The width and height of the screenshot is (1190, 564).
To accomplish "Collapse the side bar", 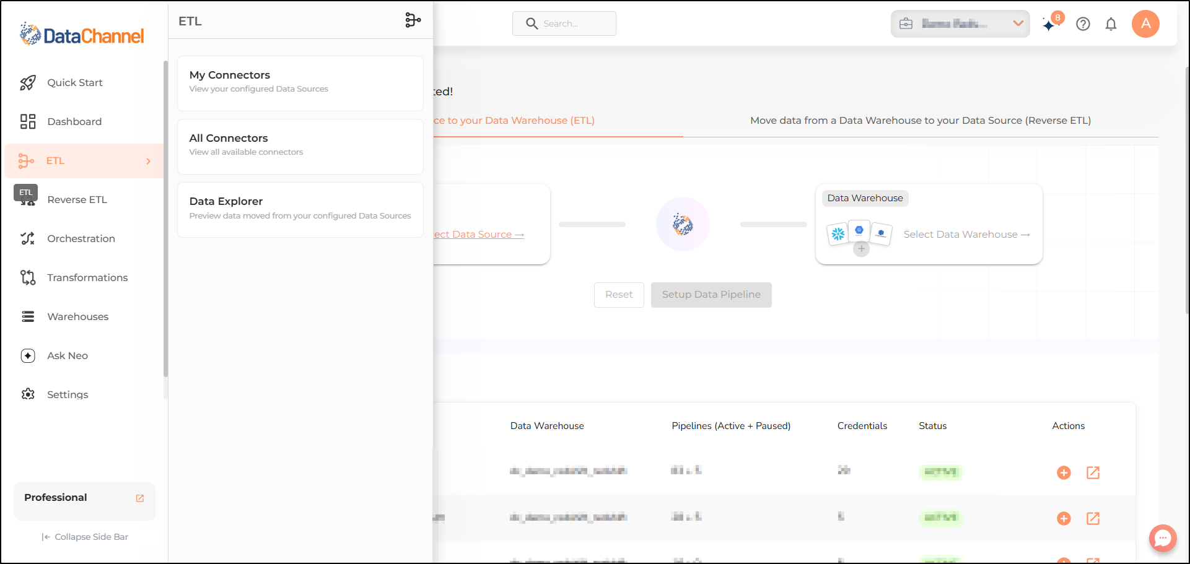I will (85, 537).
